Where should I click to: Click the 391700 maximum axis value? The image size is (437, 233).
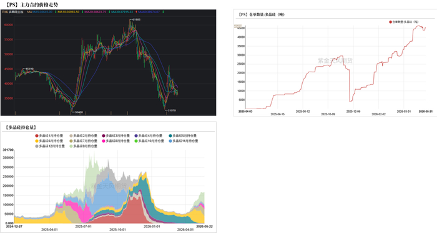(x=8, y=150)
